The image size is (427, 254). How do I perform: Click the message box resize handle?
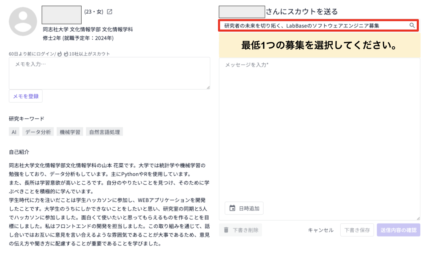(418, 219)
